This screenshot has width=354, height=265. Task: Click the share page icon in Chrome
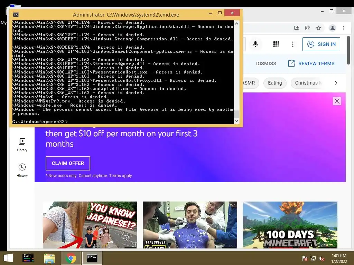tap(307, 28)
